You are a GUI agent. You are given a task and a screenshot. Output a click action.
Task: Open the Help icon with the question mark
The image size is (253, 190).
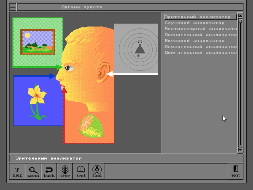tap(17, 171)
